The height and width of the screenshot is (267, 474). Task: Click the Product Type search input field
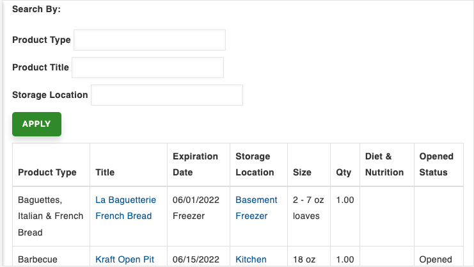pyautogui.click(x=150, y=40)
